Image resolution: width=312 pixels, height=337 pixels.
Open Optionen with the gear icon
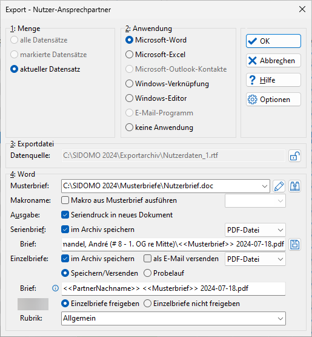coord(273,100)
